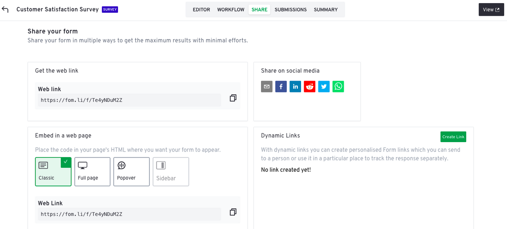Viewport: 507px width, 229px height.
Task: Select Classic embed option
Action: pos(53,172)
